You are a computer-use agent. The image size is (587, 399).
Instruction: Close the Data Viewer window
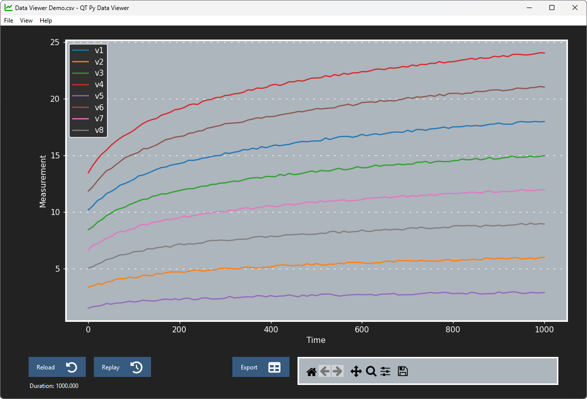click(x=575, y=8)
